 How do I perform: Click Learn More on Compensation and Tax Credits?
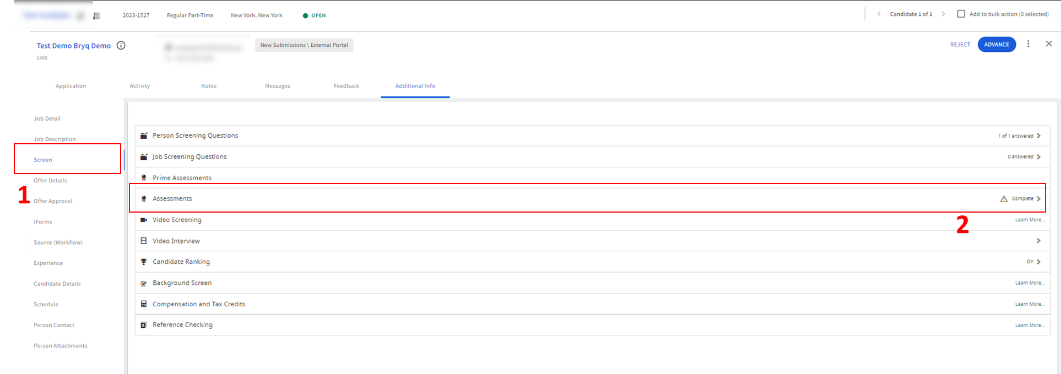pos(1029,304)
